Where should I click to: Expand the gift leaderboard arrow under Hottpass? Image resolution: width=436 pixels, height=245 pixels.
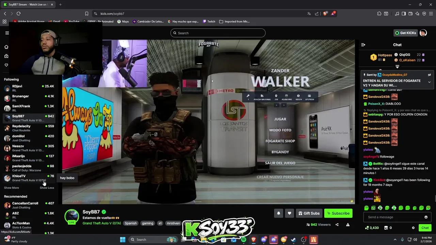[397, 67]
